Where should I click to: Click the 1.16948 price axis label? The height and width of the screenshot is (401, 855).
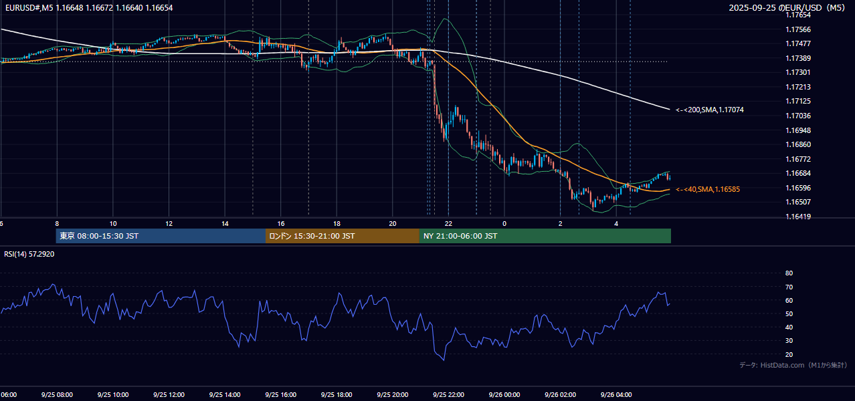coord(799,130)
